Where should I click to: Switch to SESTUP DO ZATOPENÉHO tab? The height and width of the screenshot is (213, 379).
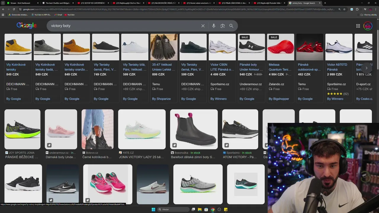pos(94,3)
